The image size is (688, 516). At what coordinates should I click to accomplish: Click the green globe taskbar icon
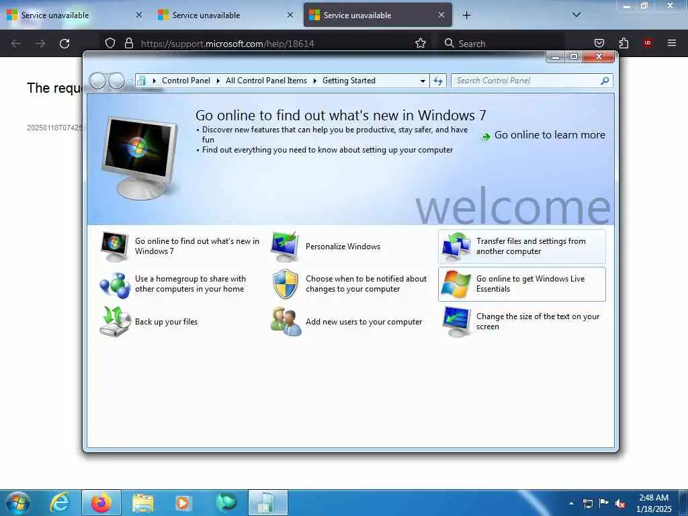pyautogui.click(x=226, y=503)
